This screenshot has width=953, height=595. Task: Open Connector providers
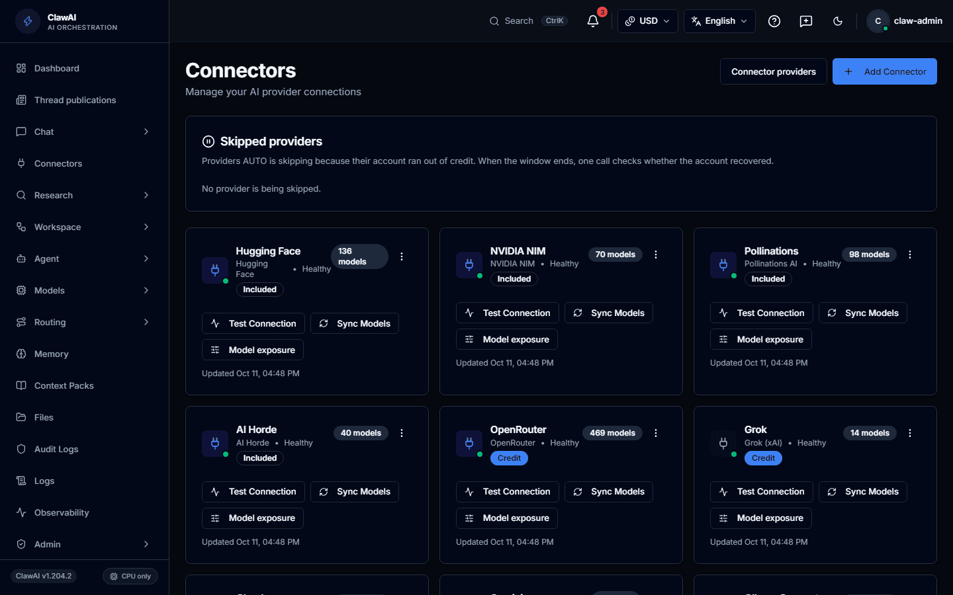[x=773, y=71]
